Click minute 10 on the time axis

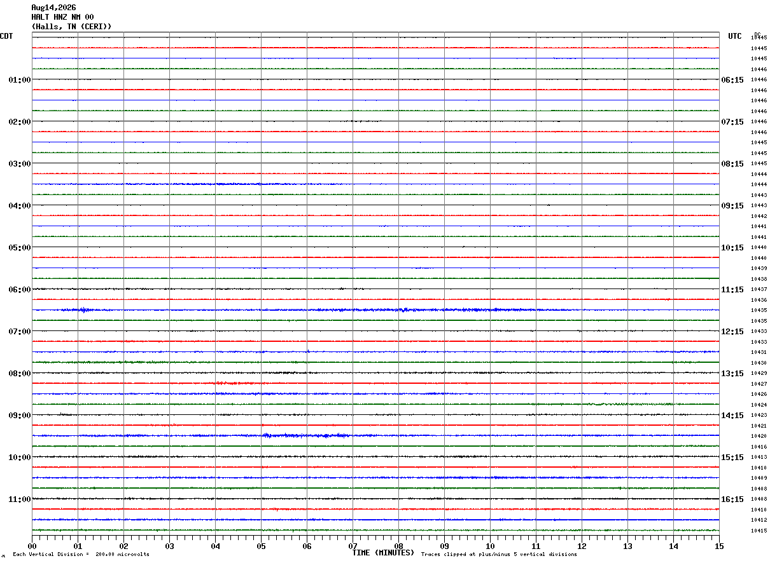[490, 546]
